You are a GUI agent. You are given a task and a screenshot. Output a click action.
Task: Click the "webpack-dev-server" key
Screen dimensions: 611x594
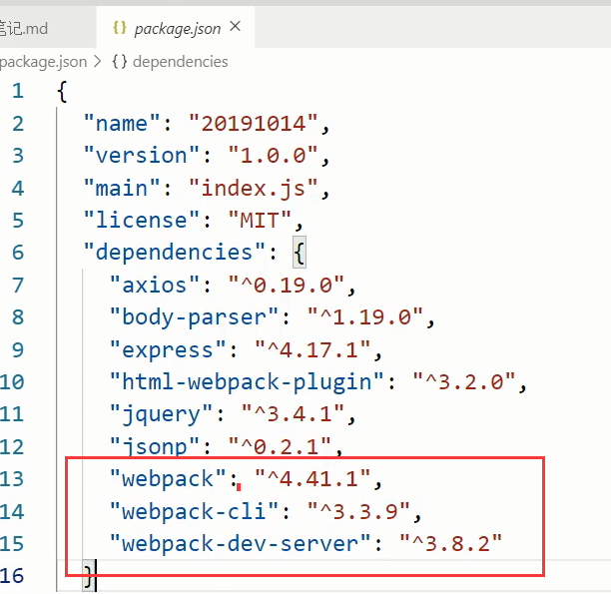click(240, 543)
